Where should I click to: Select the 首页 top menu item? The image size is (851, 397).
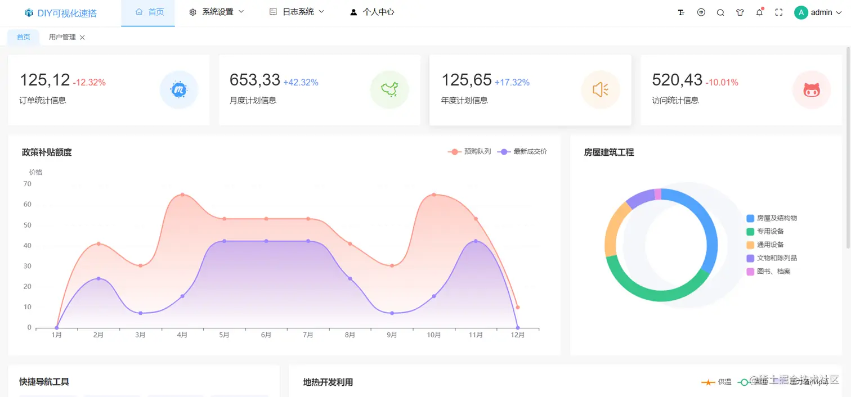point(148,13)
